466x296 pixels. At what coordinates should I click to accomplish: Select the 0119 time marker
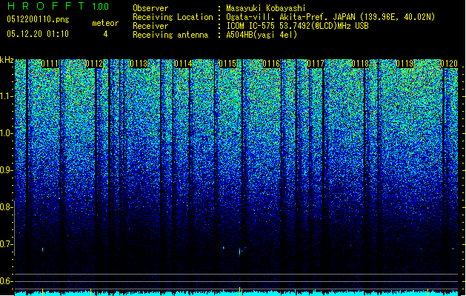coord(405,64)
